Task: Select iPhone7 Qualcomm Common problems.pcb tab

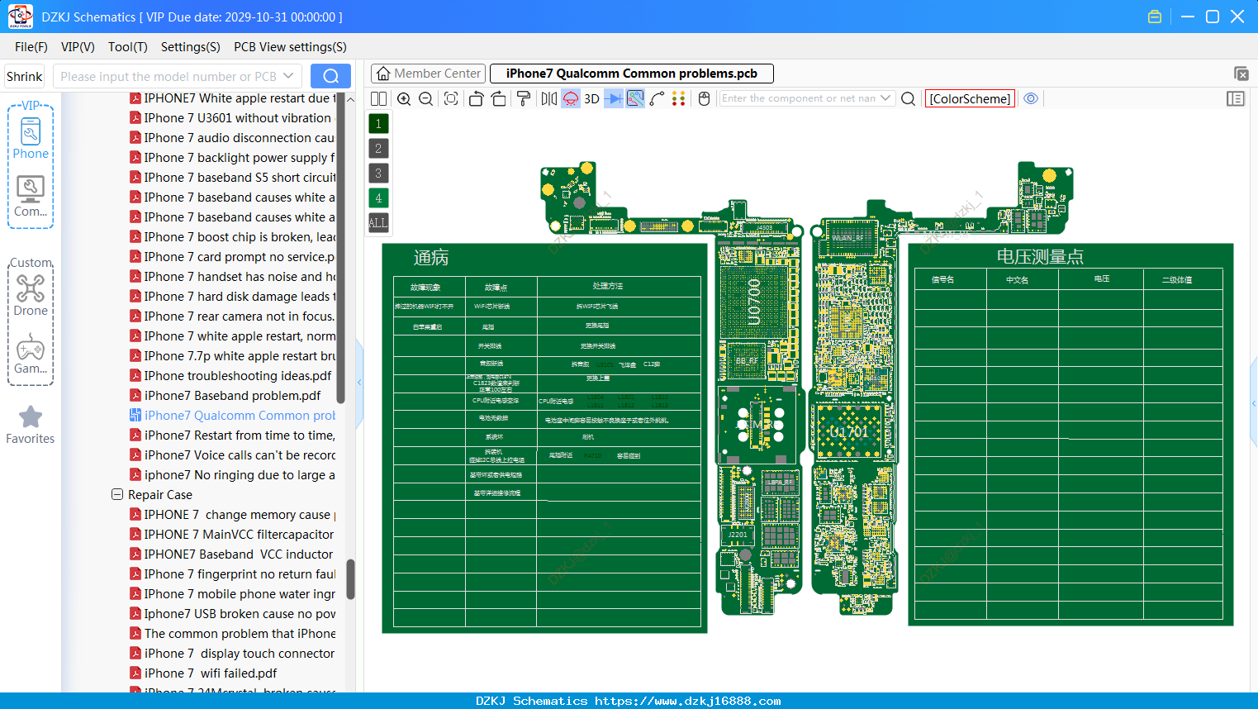Action: (x=632, y=74)
